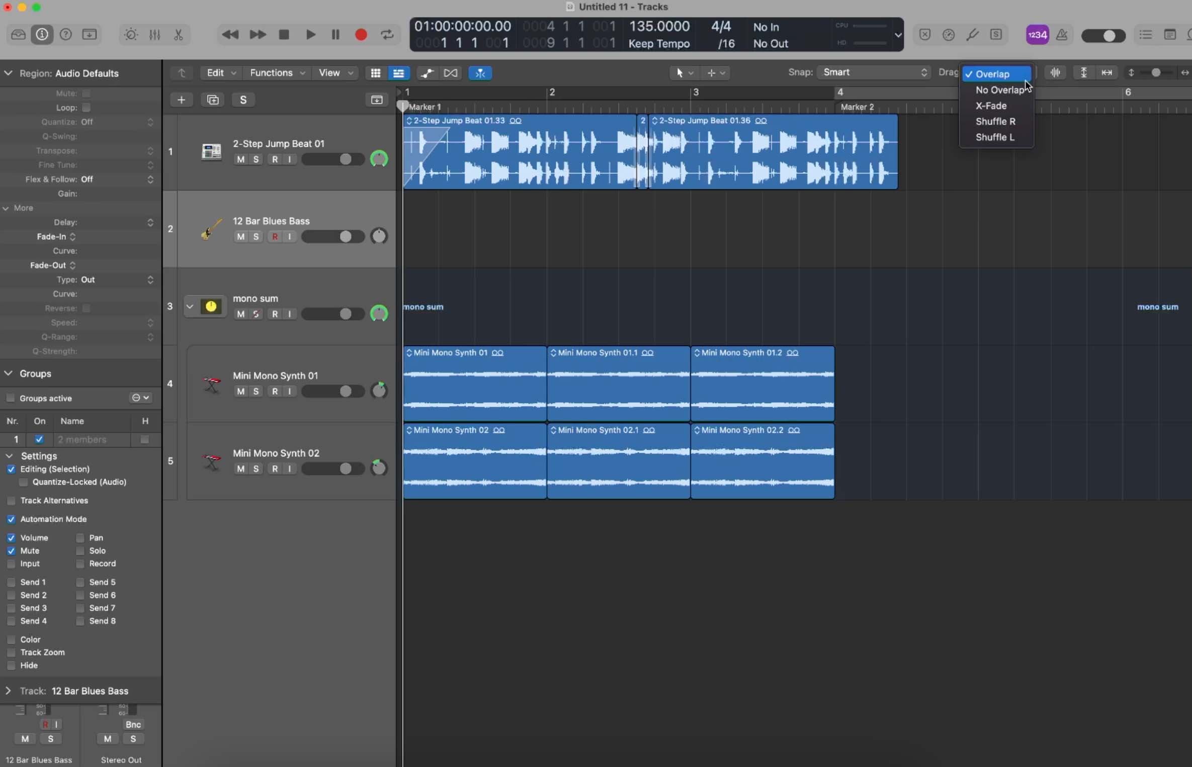Enable the Count-in 1234 button
This screenshot has height=767, width=1192.
(x=1037, y=35)
